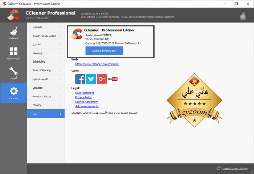Click chevron next to إستبعاد
This screenshot has width=254, height=174.
60,53
